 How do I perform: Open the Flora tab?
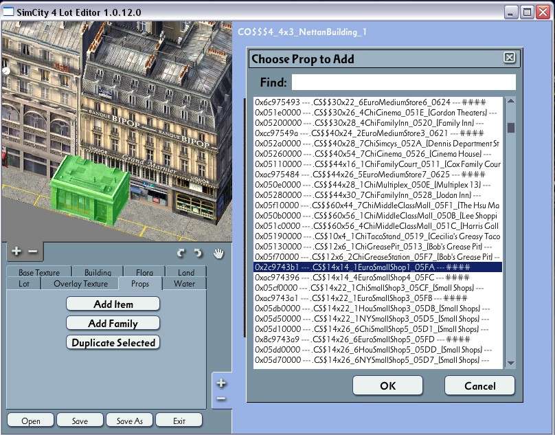144,272
